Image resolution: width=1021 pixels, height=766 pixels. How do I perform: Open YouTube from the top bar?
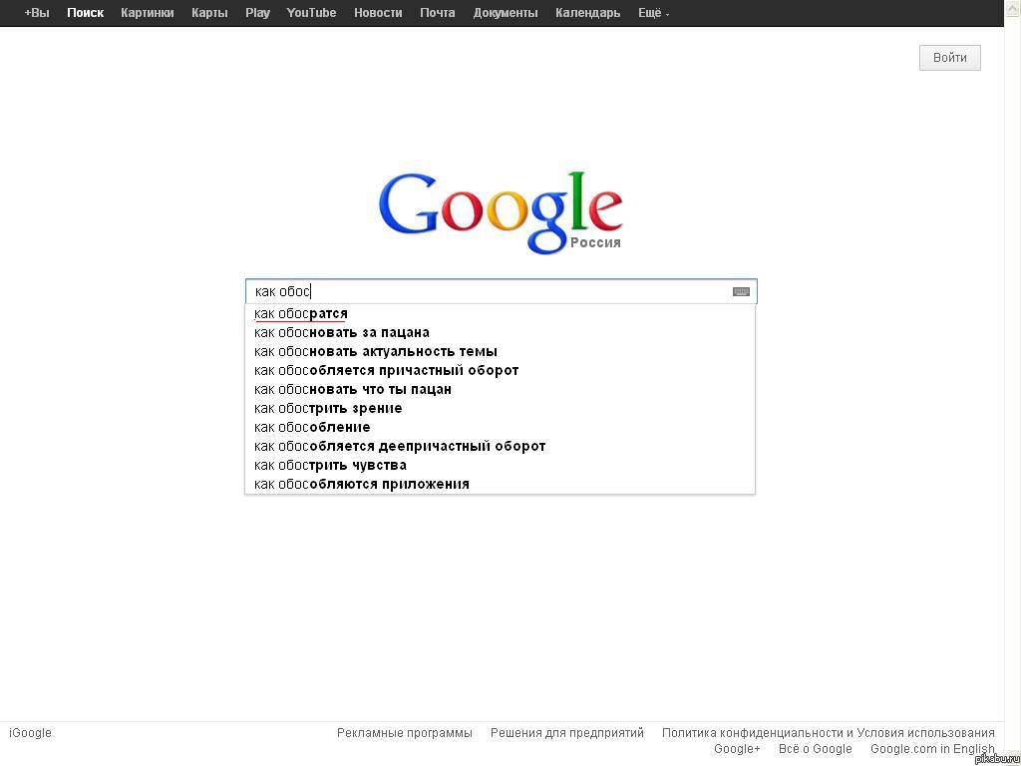pos(311,13)
